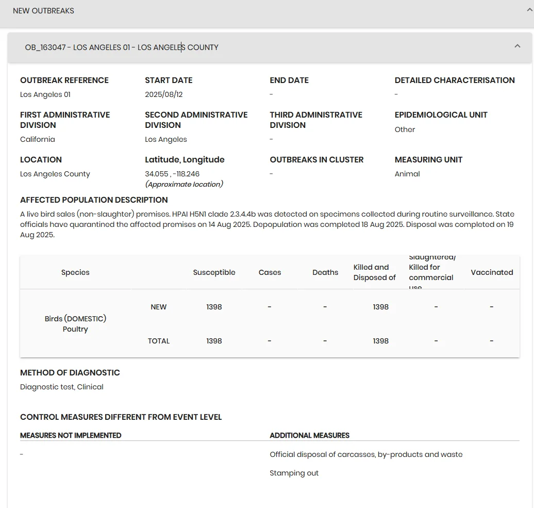This screenshot has height=508, width=534.
Task: Click the METHOD OF DIAGNOSTIC heading
Action: coord(70,373)
